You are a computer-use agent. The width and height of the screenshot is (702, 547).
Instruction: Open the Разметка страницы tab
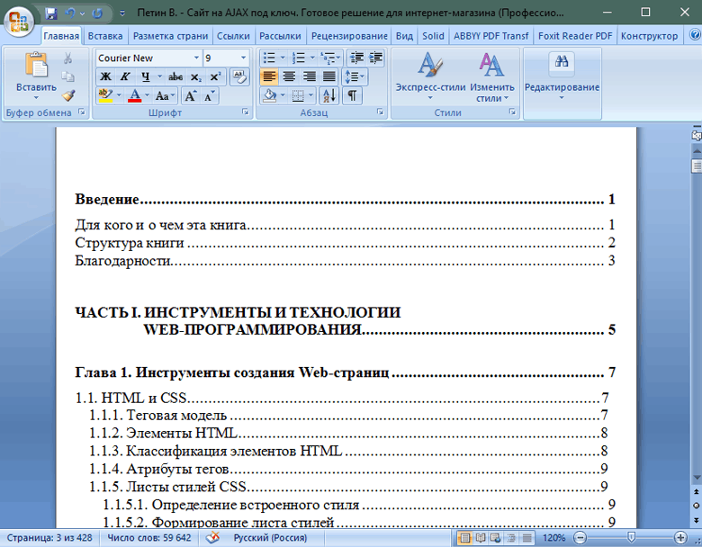point(171,36)
